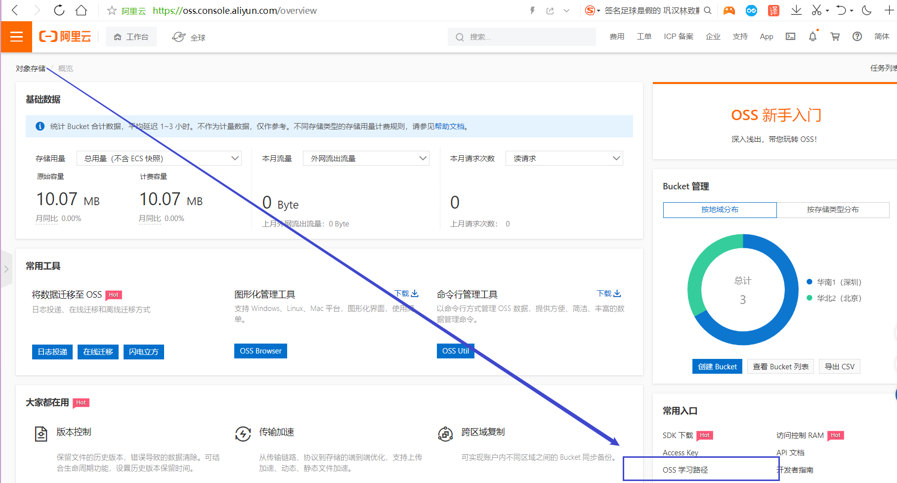Expand the 读请求 dropdown
This screenshot has height=483, width=897.
(564, 158)
